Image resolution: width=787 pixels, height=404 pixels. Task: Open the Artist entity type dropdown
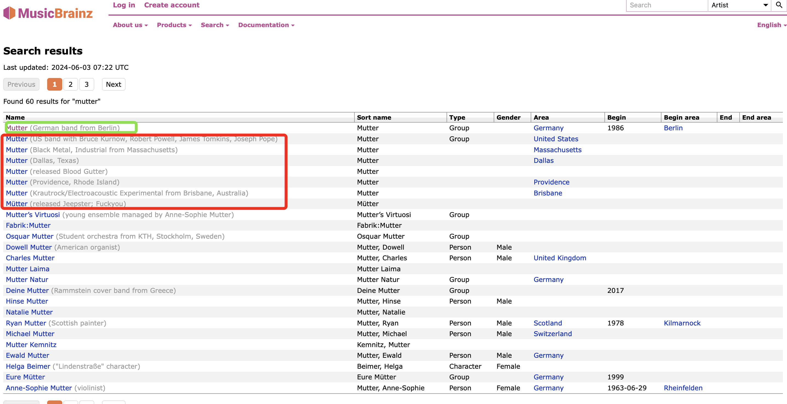[739, 5]
